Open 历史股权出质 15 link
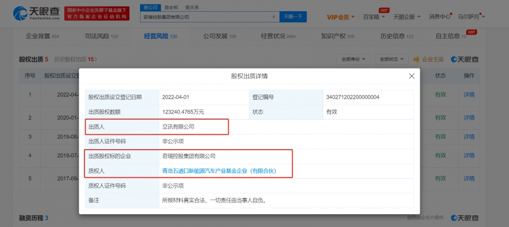509x227 pixels. coord(76,59)
